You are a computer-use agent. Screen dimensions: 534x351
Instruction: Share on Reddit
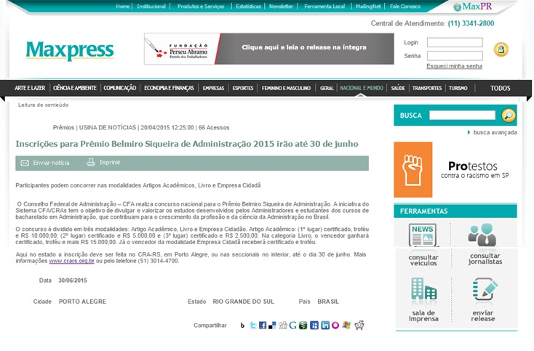pos(359,325)
